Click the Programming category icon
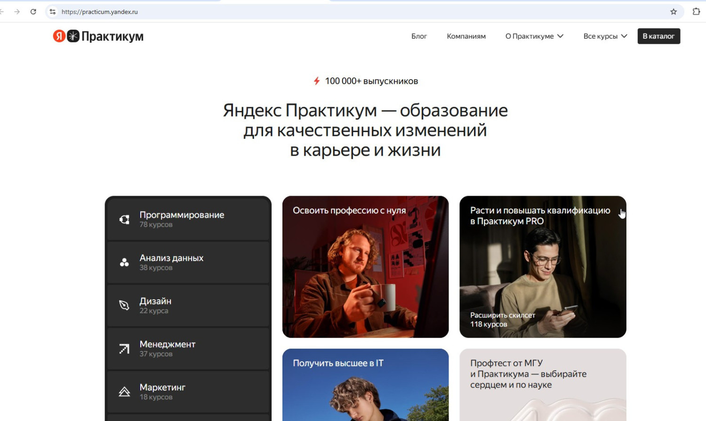 coord(124,220)
